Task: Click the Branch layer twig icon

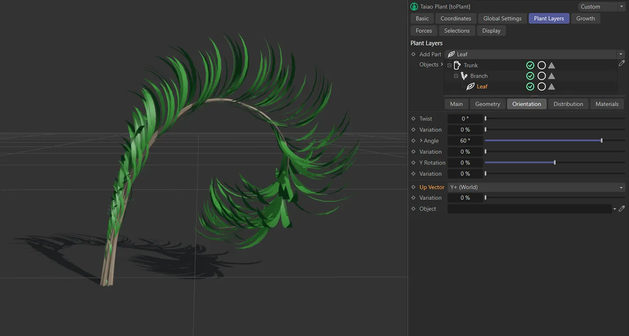Action: (464, 76)
